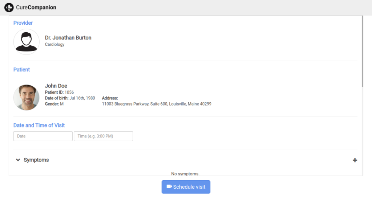
Task: Click the Date and Time of Visit heading
Action: coord(39,126)
